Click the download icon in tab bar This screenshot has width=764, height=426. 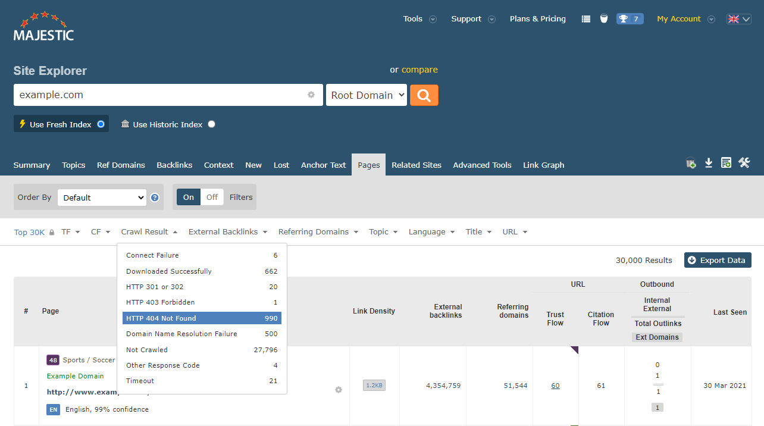pos(709,163)
